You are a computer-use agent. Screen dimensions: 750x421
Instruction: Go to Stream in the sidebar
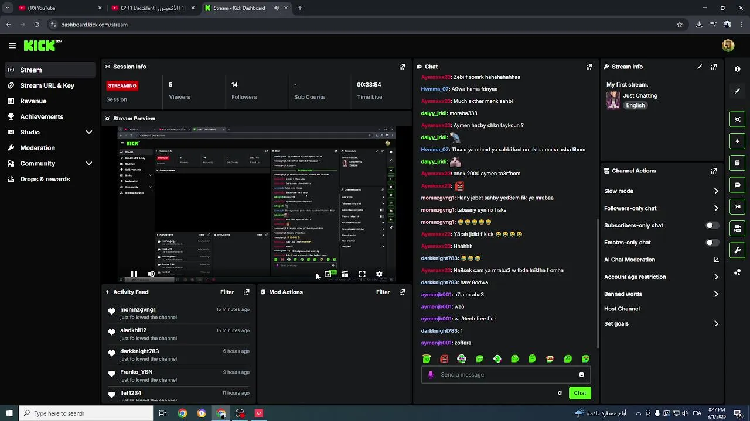click(x=49, y=70)
